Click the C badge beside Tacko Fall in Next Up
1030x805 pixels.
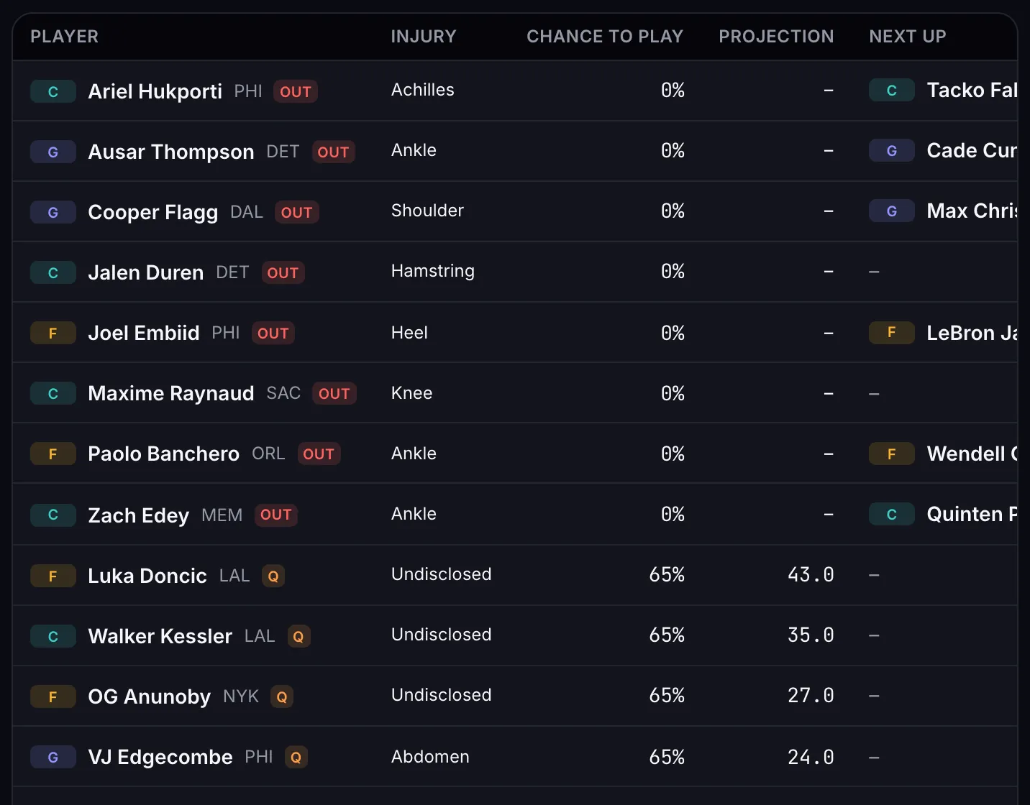[892, 91]
